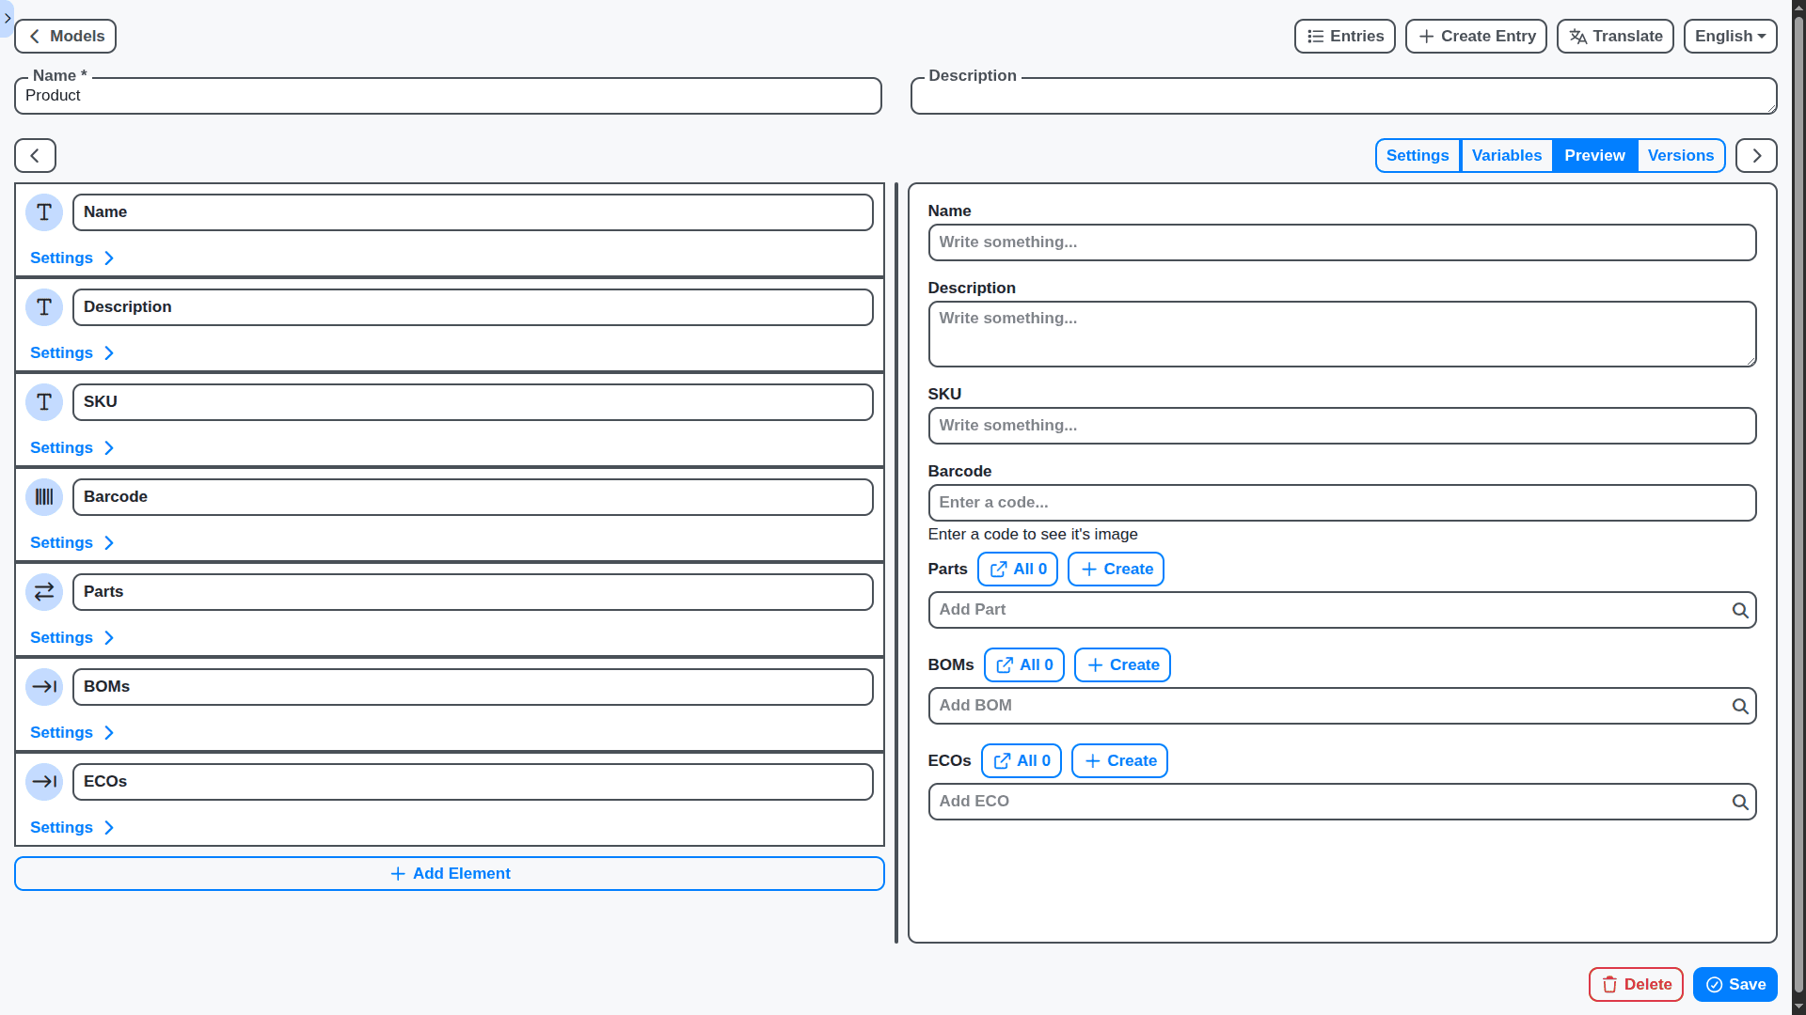Click the search icon in Add ECO field
Image resolution: width=1806 pixels, height=1015 pixels.
[x=1741, y=802]
